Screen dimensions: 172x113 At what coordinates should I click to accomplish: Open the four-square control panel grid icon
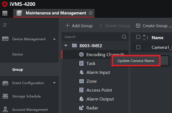point(5,13)
